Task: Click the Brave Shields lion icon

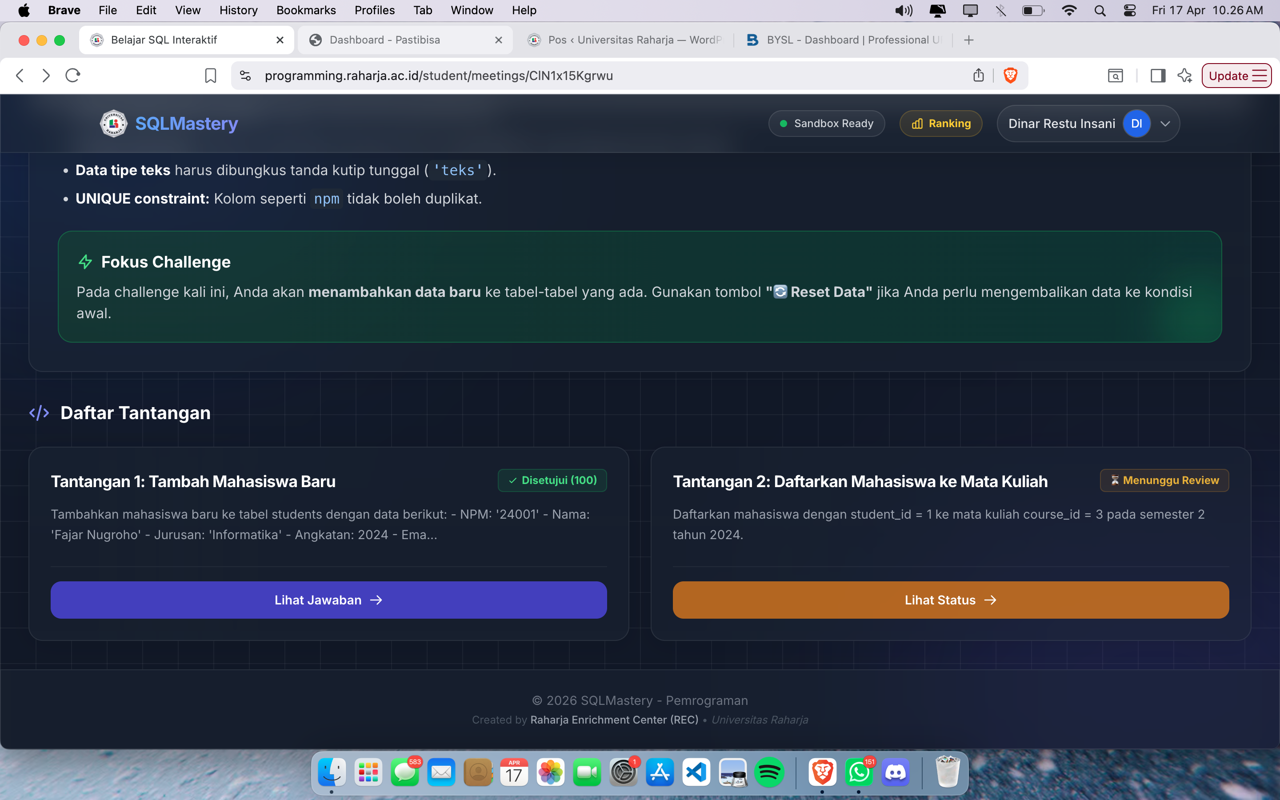Action: 1010,76
